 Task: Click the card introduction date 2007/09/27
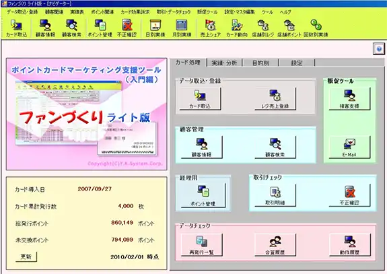[94, 189]
